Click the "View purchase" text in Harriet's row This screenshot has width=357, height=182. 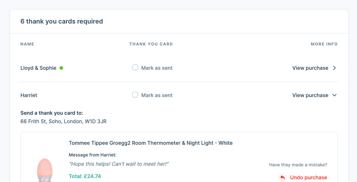[x=310, y=95]
